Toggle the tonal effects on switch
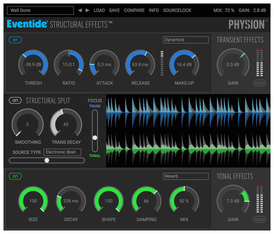 (15, 176)
